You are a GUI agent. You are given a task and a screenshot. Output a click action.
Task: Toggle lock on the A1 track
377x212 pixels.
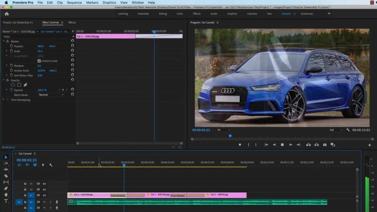point(25,202)
